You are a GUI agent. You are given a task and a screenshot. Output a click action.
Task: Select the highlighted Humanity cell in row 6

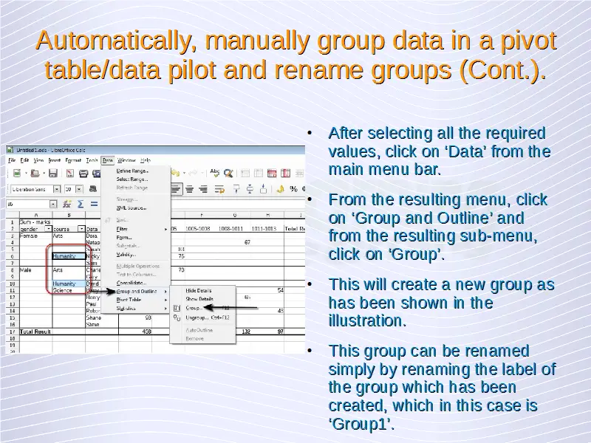pyautogui.click(x=64, y=256)
